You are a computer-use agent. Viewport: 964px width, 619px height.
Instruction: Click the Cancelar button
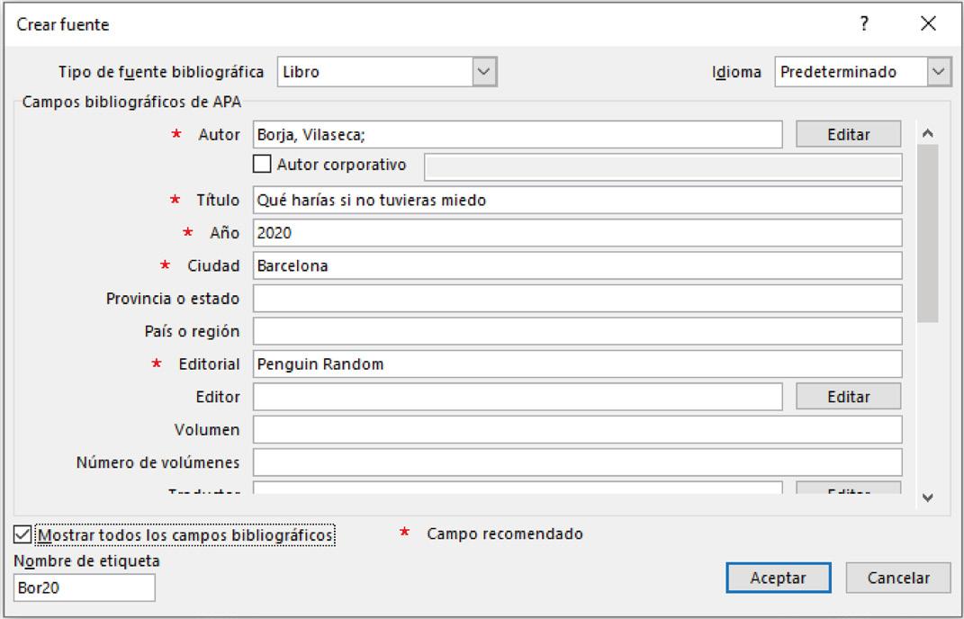pos(898,578)
